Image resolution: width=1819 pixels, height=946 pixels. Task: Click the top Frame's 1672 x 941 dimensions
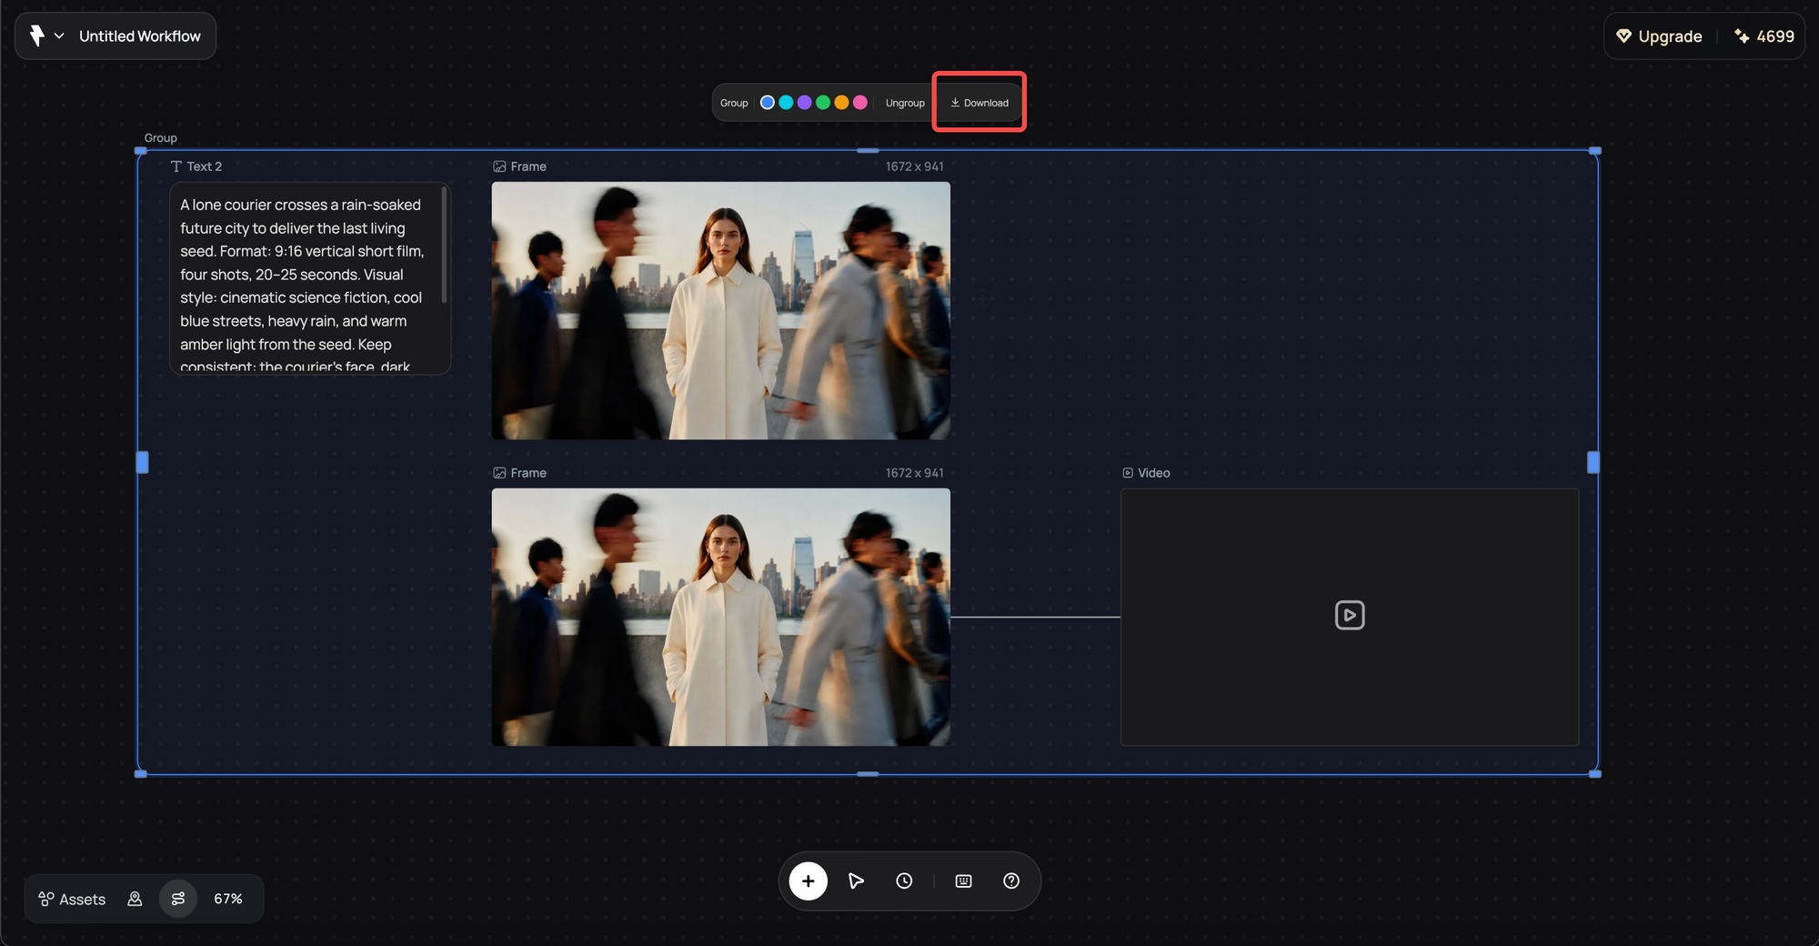click(915, 166)
